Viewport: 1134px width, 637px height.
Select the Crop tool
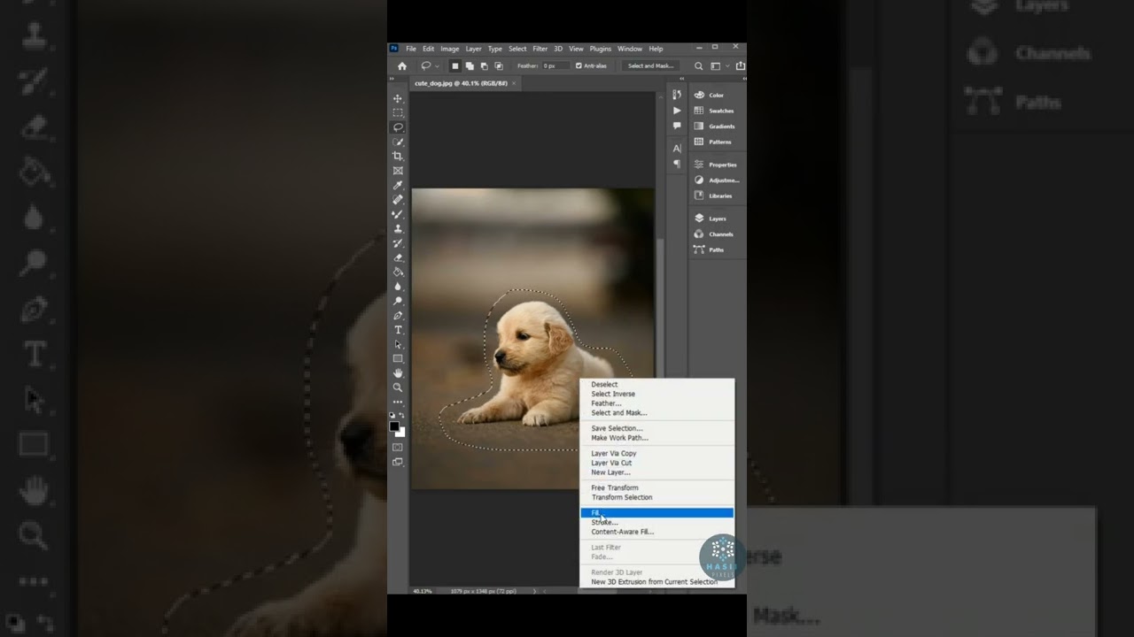pyautogui.click(x=398, y=156)
